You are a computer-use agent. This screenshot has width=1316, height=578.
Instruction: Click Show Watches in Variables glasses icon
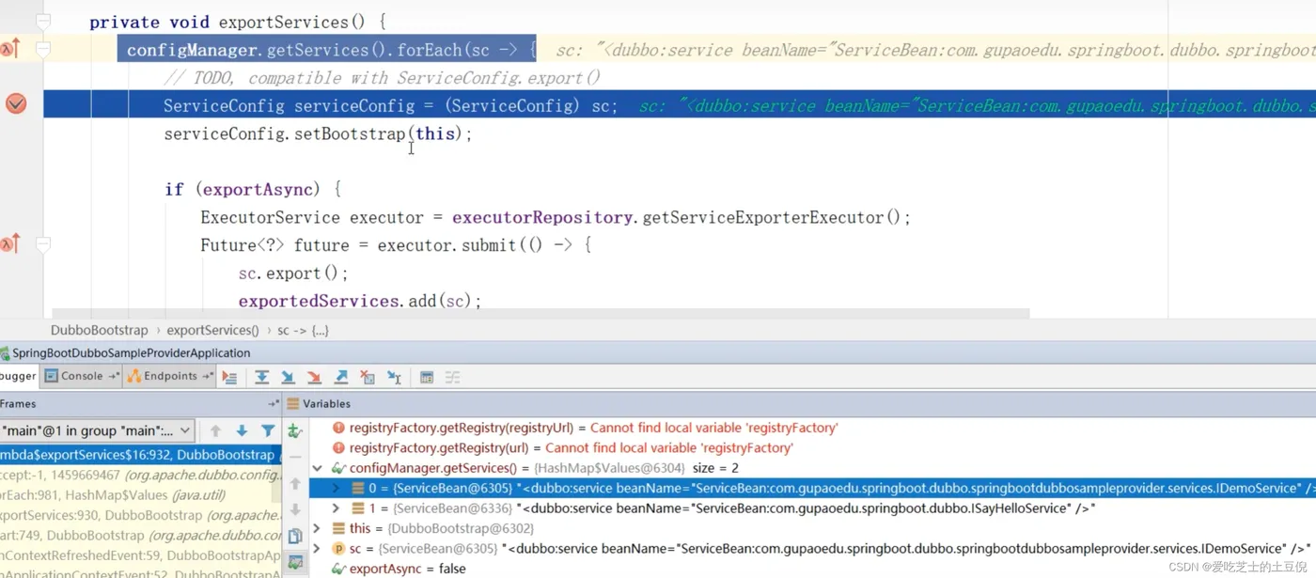point(295,562)
